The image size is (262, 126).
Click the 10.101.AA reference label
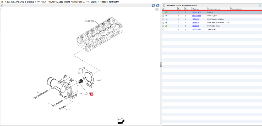coord(90,21)
